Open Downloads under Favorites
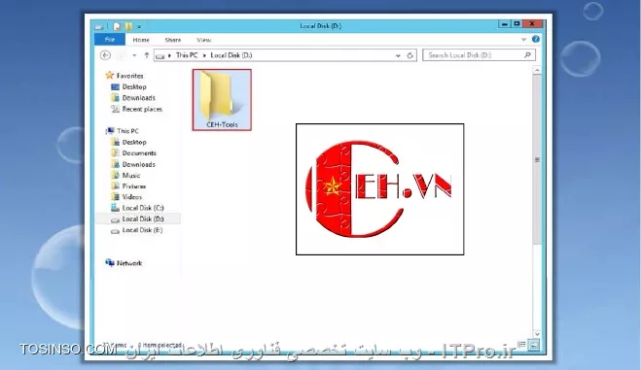Viewport: 641px width, 370px height. [x=138, y=98]
